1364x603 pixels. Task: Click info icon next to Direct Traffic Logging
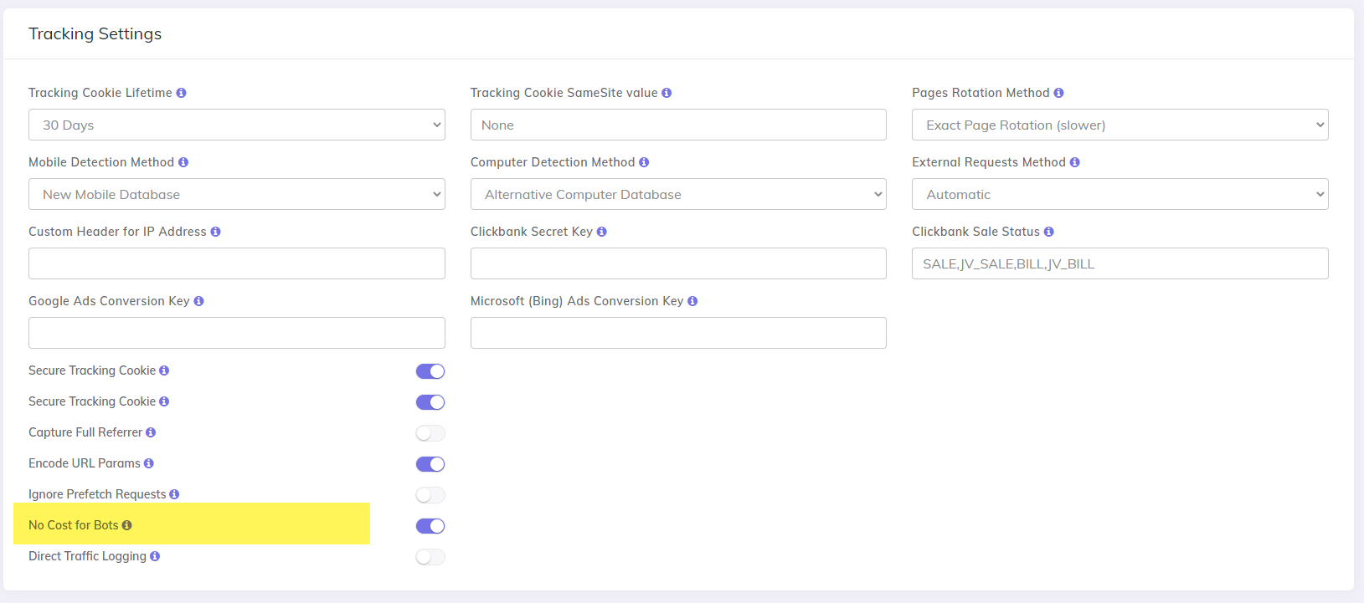click(155, 556)
